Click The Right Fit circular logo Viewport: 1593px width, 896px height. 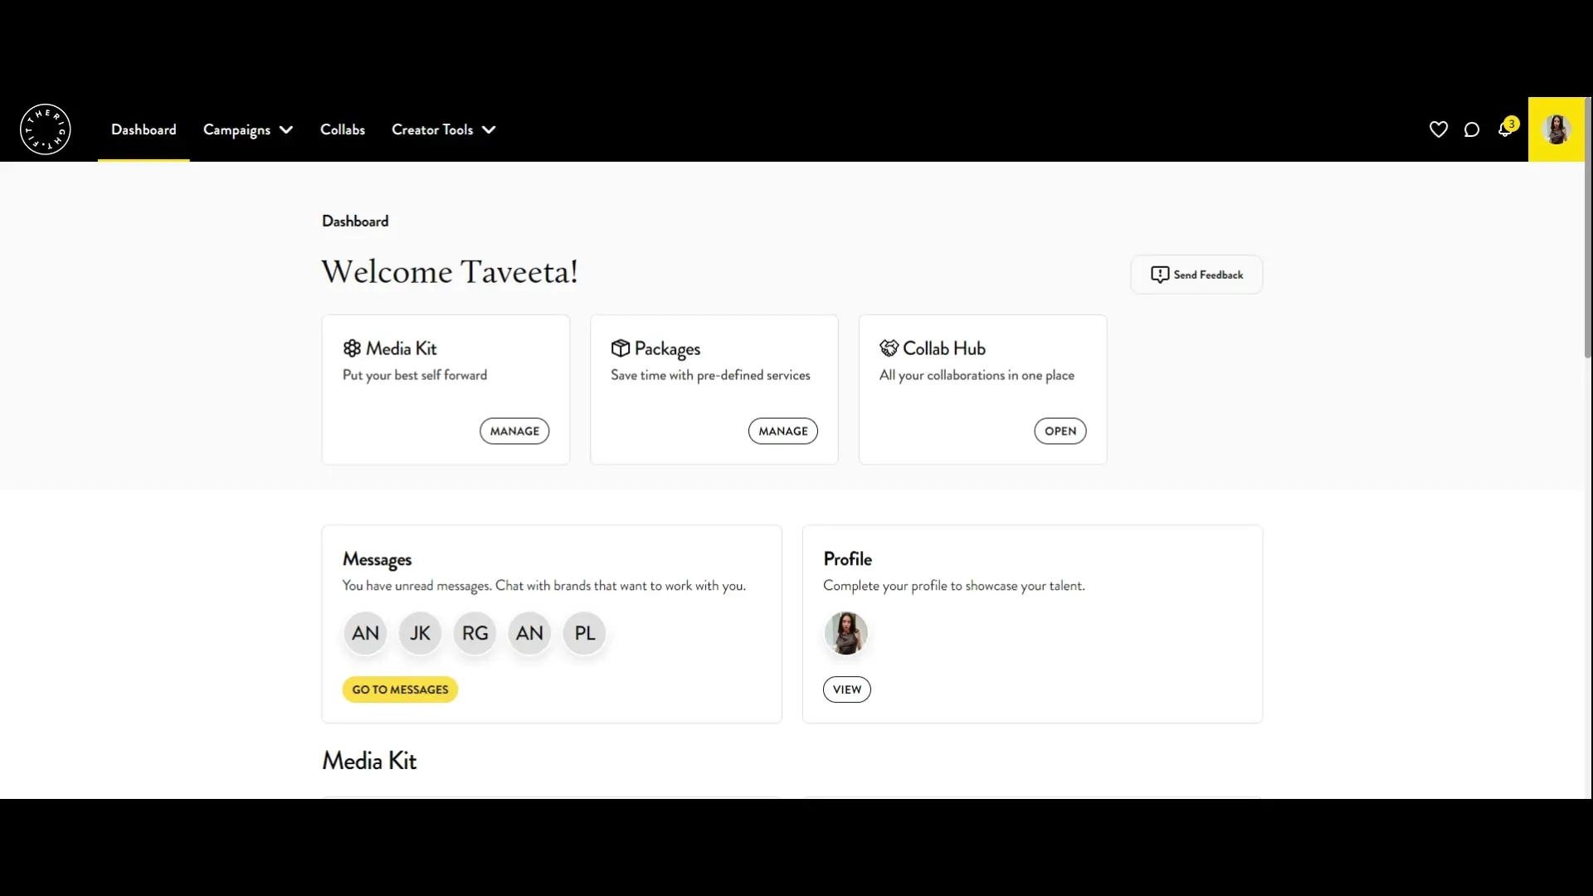tap(46, 129)
